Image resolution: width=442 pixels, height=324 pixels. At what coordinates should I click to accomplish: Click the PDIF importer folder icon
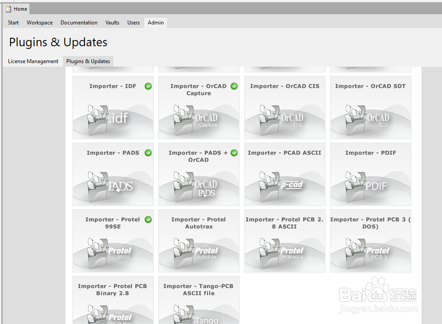[366, 186]
